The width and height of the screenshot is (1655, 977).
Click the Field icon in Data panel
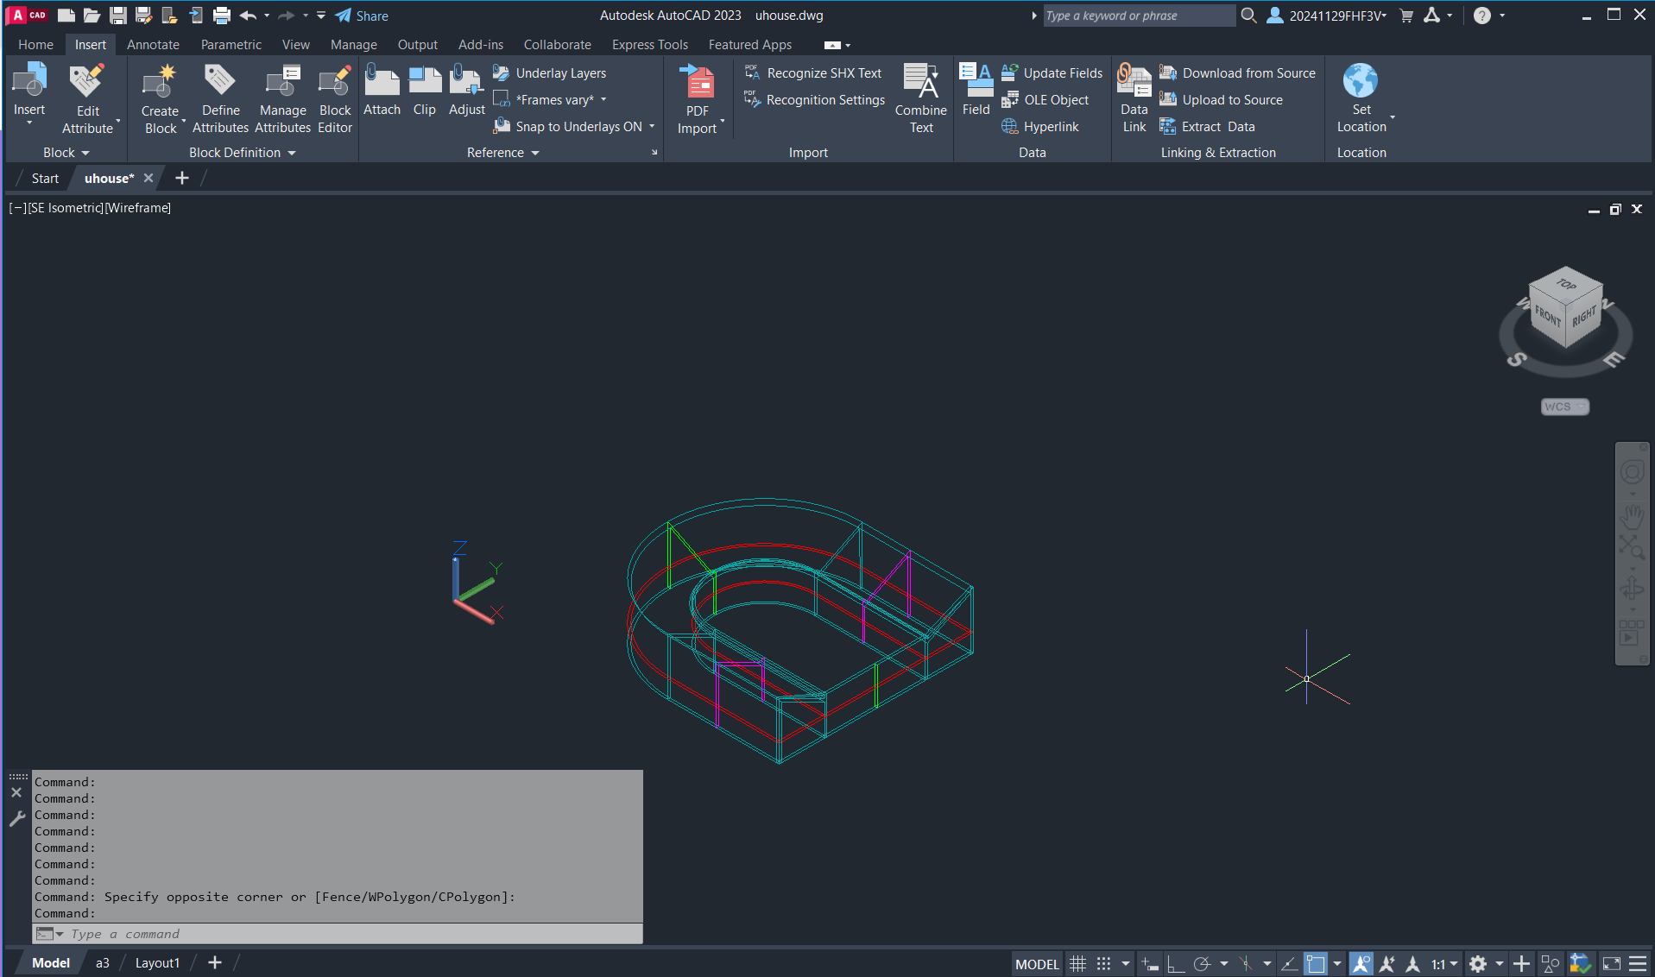click(x=976, y=82)
